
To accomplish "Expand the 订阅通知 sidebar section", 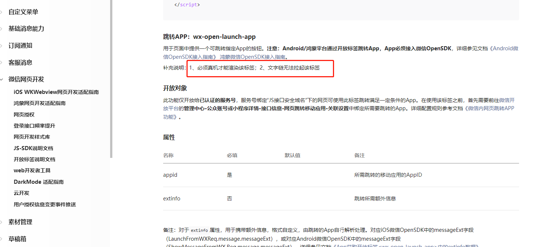I will pos(20,45).
